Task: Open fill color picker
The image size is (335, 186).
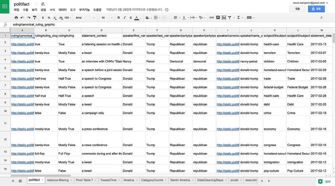Action: pyautogui.click(x=148, y=18)
